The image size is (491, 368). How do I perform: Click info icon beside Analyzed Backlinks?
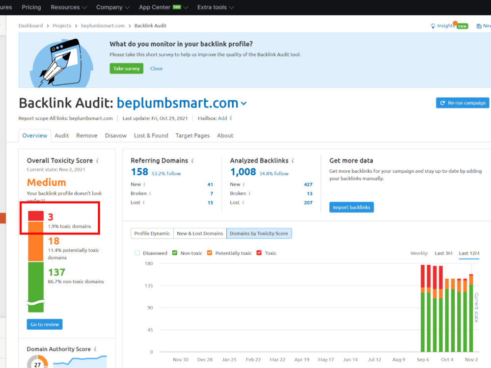click(x=293, y=160)
